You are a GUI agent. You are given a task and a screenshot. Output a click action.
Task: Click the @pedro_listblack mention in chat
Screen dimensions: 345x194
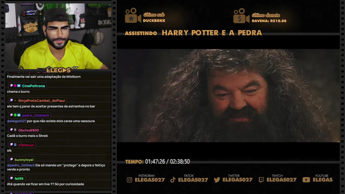coord(21,165)
